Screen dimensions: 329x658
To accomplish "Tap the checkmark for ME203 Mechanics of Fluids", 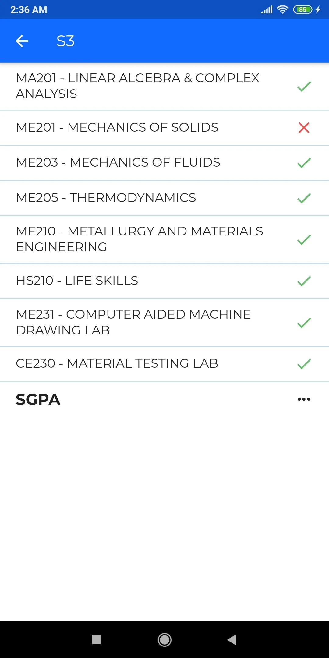I will [304, 163].
